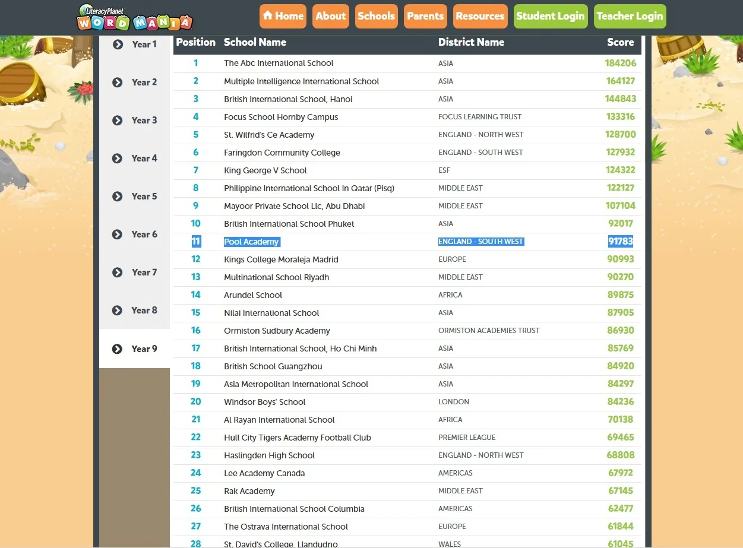Click St. Wilfrid's Ce Academy
743x548 pixels.
[269, 135]
